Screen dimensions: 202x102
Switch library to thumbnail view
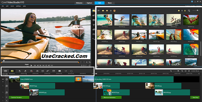click(185, 11)
